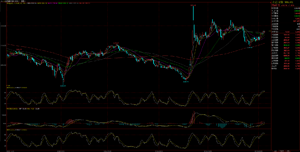The width and height of the screenshot is (300, 152).
Task: Click the 2894.52 price axis label
Action: point(4,65)
